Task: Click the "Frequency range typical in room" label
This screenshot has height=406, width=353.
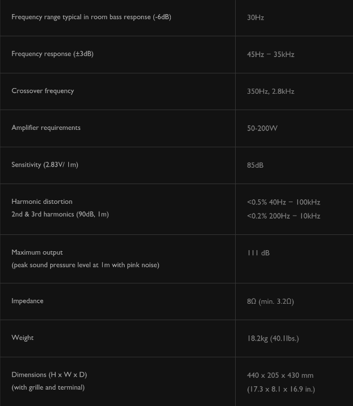Action: click(x=91, y=17)
